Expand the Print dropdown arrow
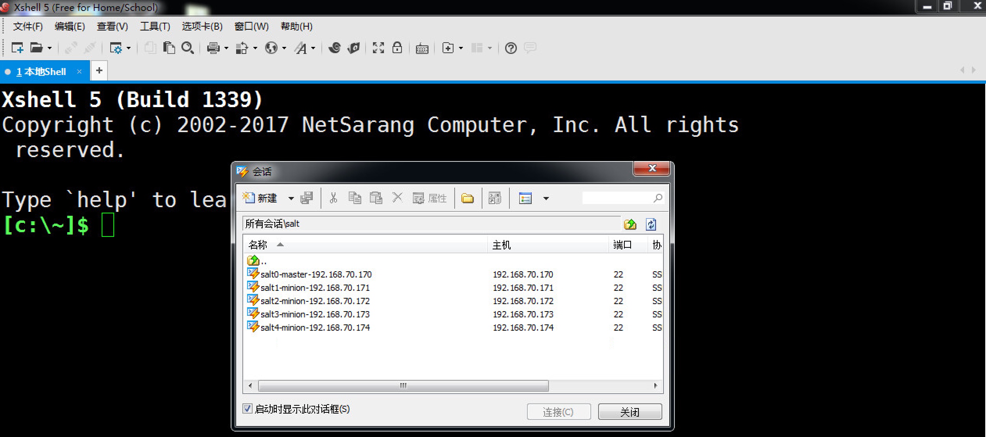Image resolution: width=986 pixels, height=437 pixels. 226,48
